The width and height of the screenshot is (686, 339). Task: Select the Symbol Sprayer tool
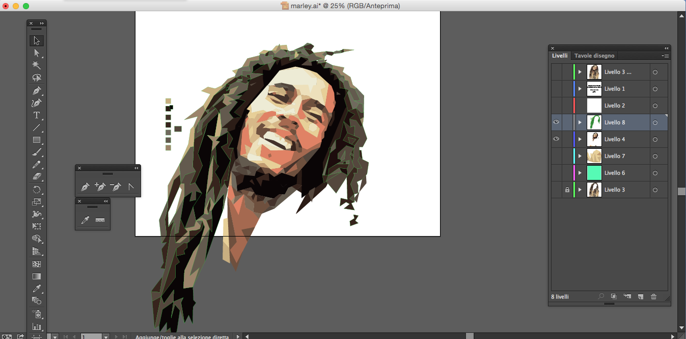point(37,314)
